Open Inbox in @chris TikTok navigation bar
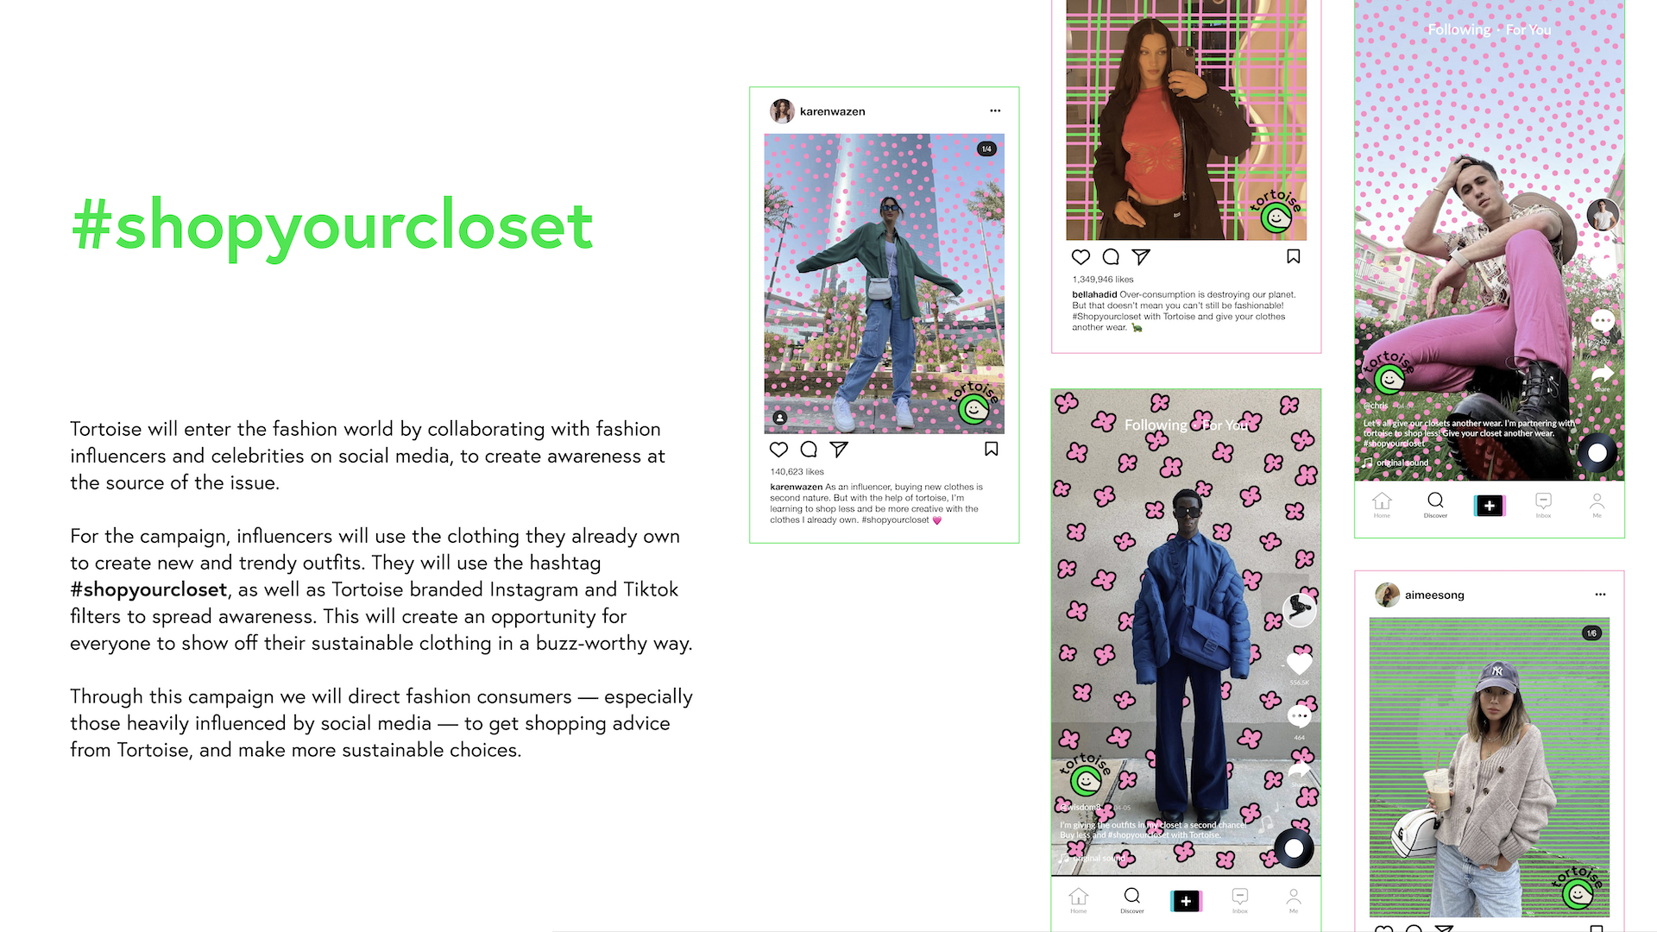Image resolution: width=1657 pixels, height=932 pixels. 1543,505
